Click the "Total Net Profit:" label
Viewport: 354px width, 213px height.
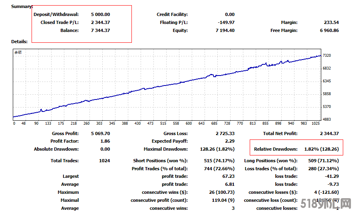click(280, 133)
